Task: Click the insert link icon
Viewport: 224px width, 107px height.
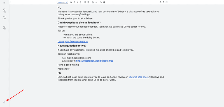Action: (101, 2)
